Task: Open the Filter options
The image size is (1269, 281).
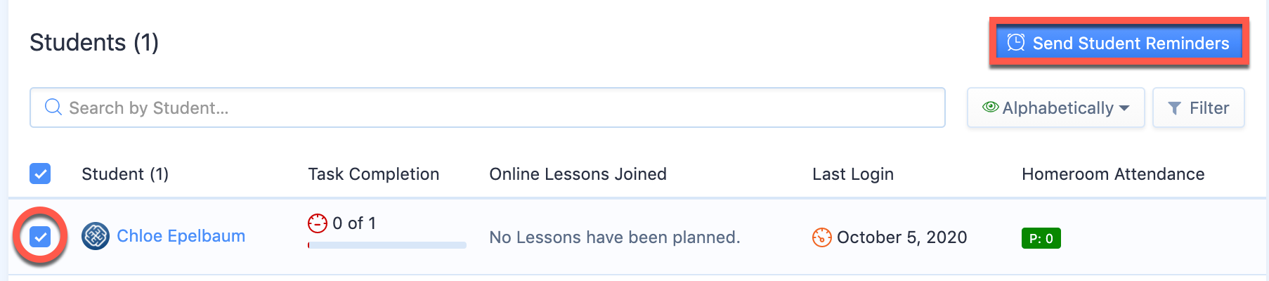Action: (1198, 107)
